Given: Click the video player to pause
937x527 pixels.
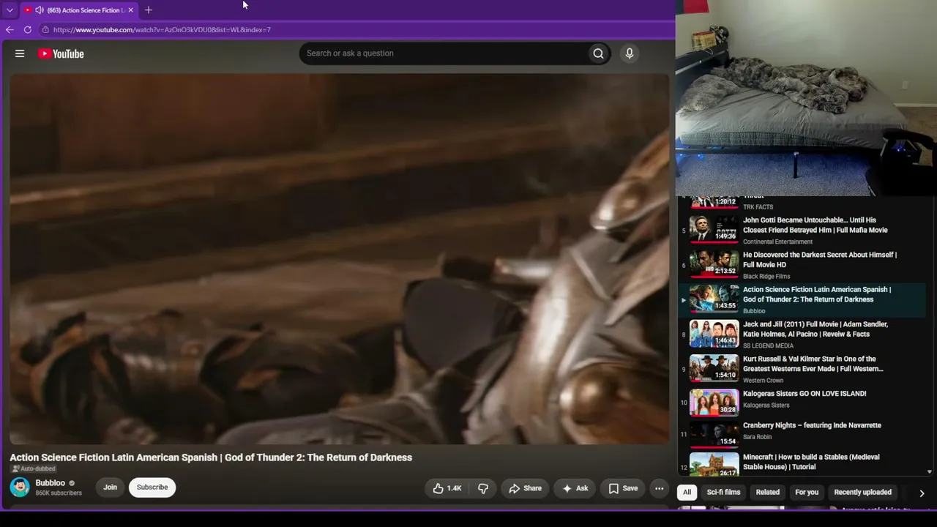Looking at the screenshot, I should coord(340,258).
